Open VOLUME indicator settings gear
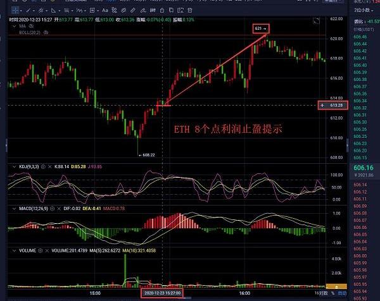 (39, 250)
